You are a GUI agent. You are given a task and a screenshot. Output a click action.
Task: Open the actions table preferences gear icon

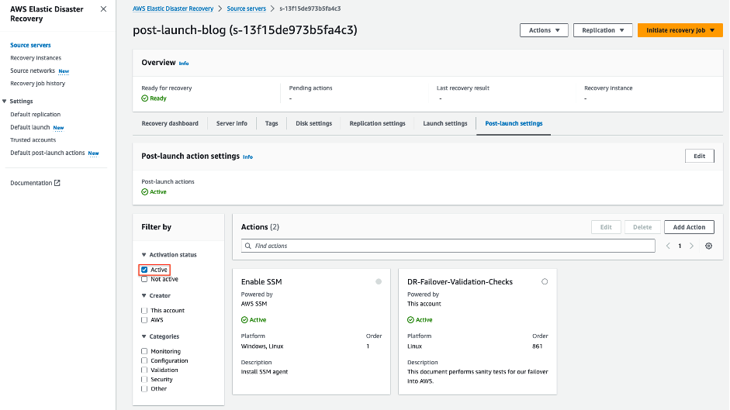tap(708, 246)
